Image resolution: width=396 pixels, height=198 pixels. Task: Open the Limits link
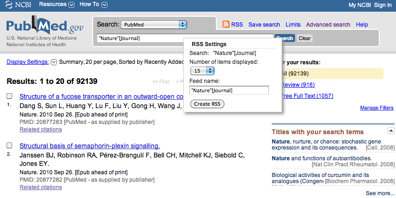(x=293, y=25)
